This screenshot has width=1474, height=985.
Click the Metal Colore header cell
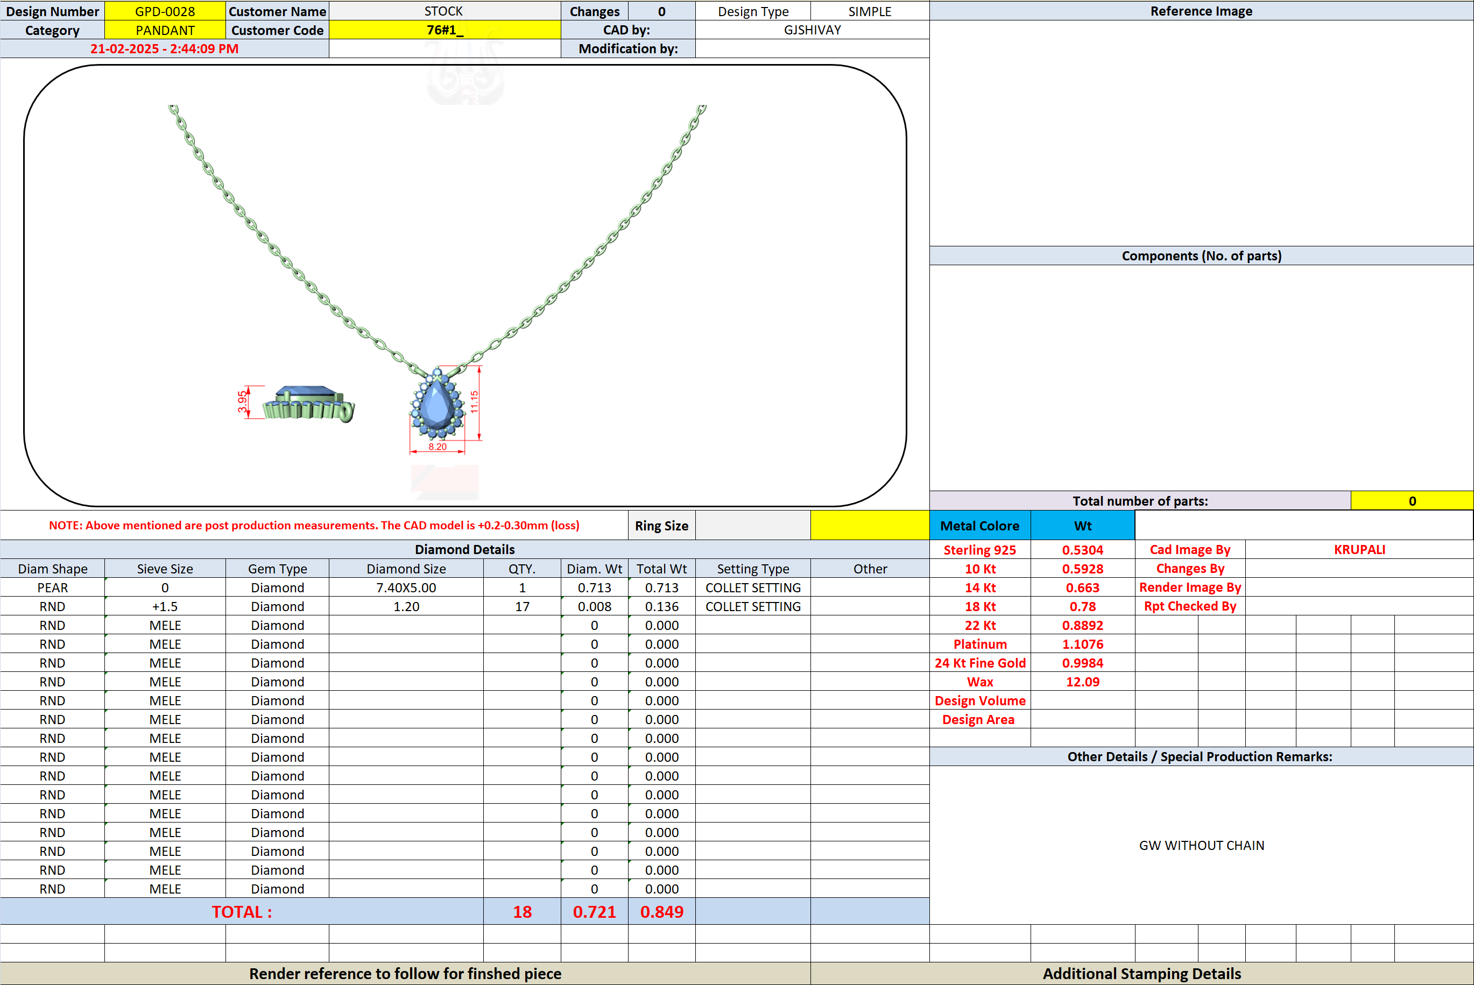pyautogui.click(x=979, y=526)
